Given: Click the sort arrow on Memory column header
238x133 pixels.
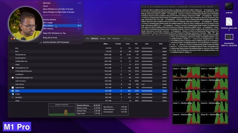Looking at the screenshot, I should click(x=111, y=44).
